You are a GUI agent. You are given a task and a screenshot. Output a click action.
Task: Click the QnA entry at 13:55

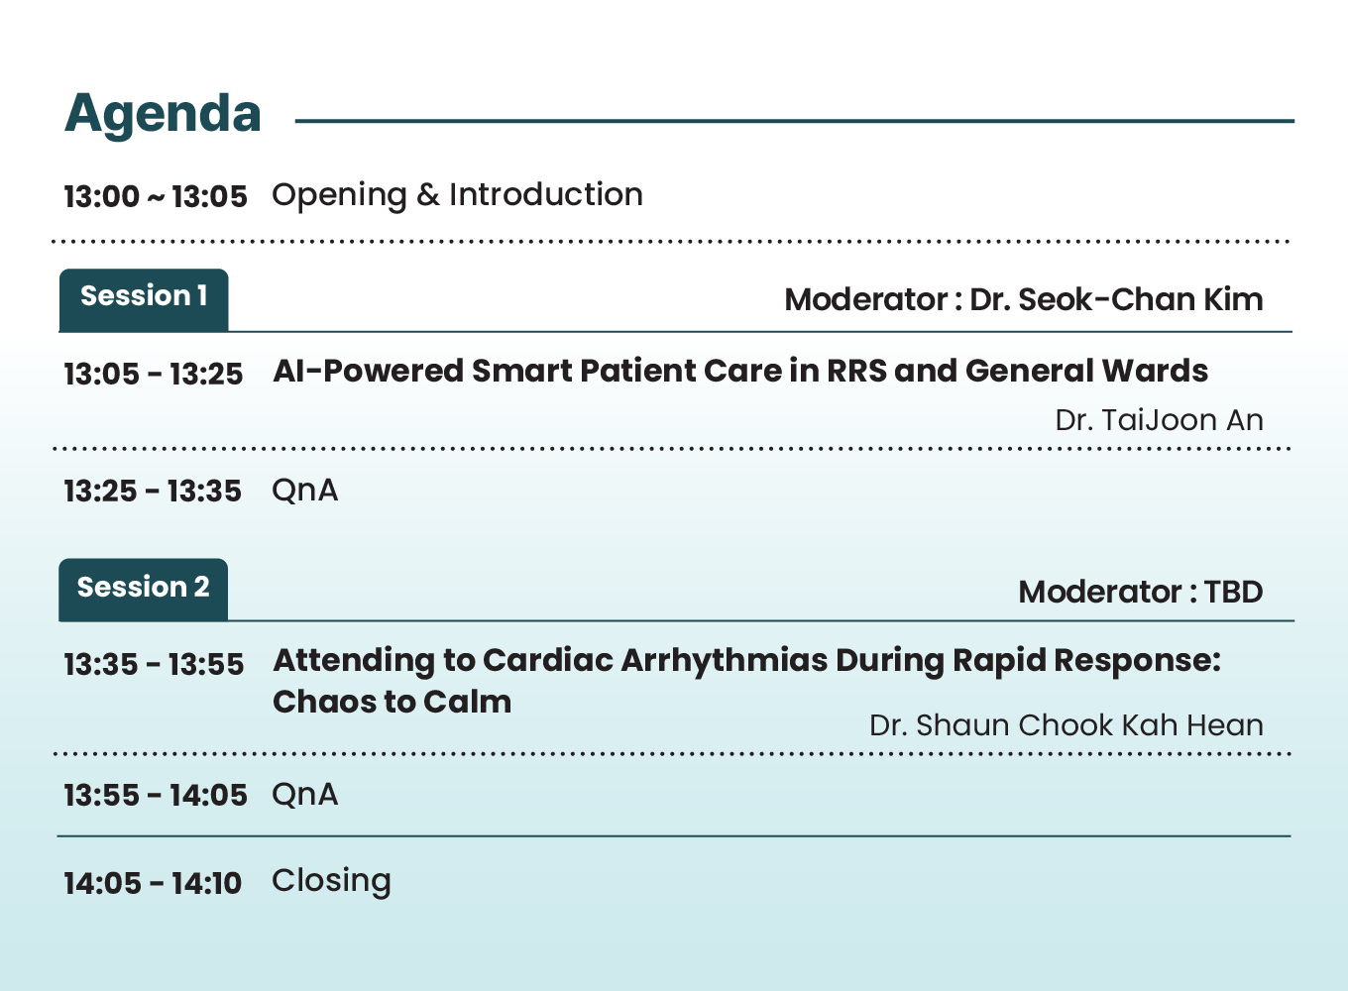click(x=304, y=795)
